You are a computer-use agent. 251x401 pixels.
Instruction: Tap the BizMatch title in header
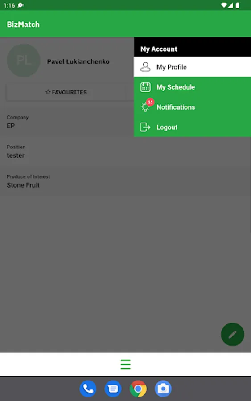(23, 25)
